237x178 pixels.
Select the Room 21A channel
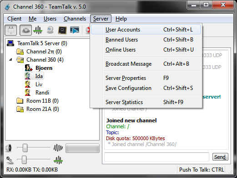pyautogui.click(x=43, y=109)
